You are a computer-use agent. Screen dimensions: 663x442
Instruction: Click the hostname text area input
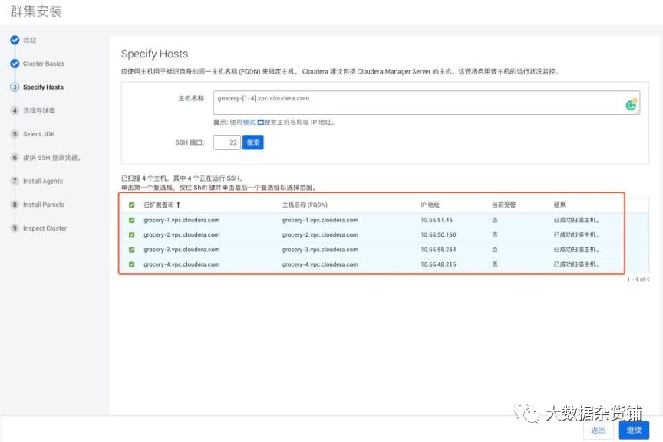click(426, 103)
